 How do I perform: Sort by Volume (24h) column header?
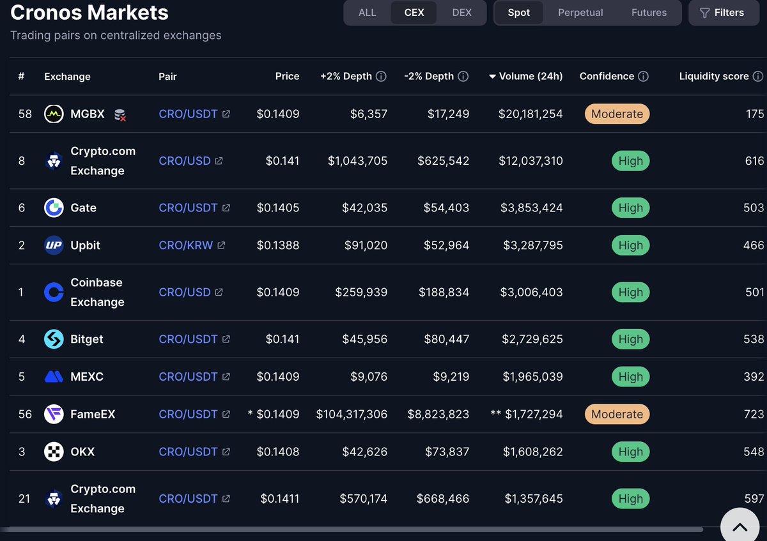pos(526,76)
